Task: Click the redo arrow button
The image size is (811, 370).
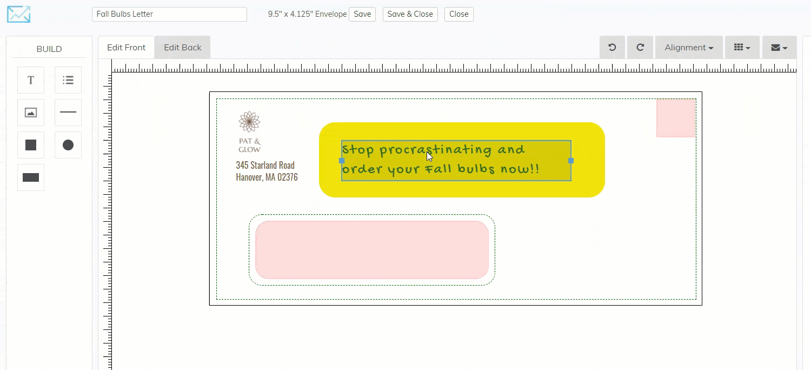Action: click(640, 48)
